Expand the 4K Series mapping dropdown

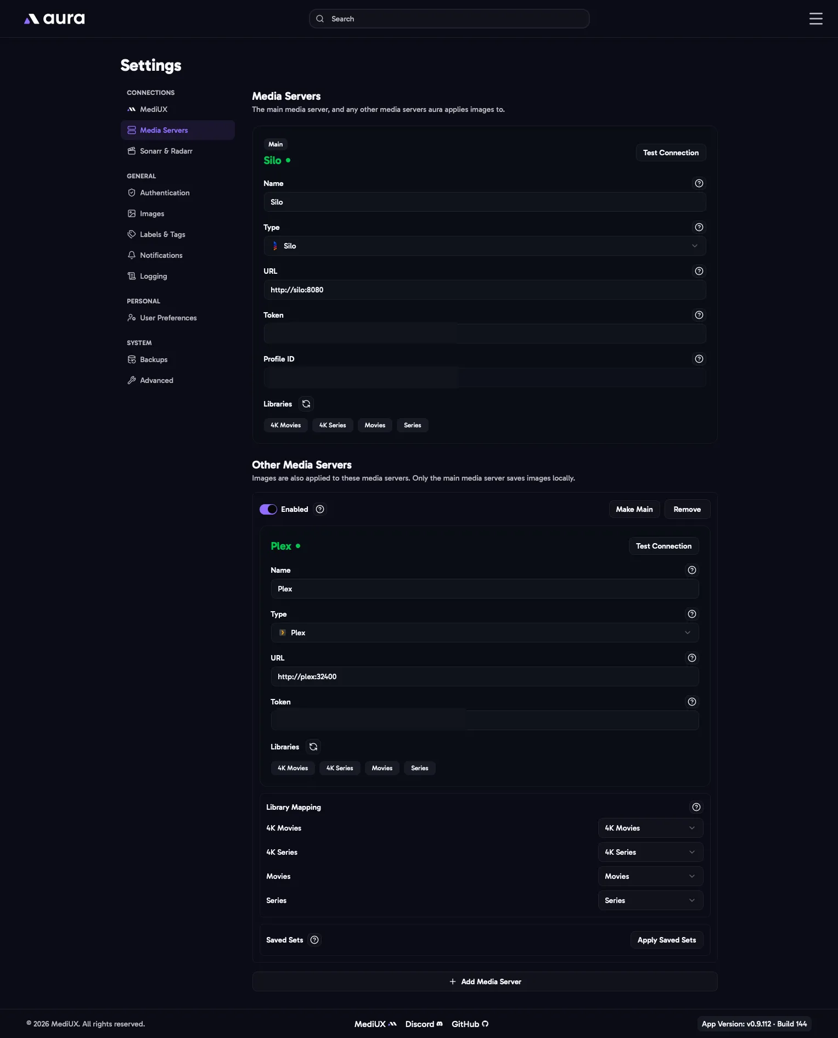point(650,852)
